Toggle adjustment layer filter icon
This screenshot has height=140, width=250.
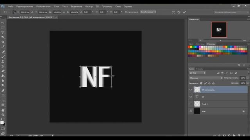222,73
